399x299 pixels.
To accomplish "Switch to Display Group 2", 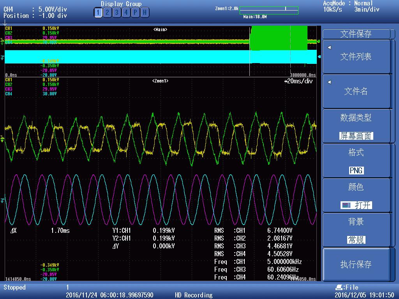I will point(107,12).
